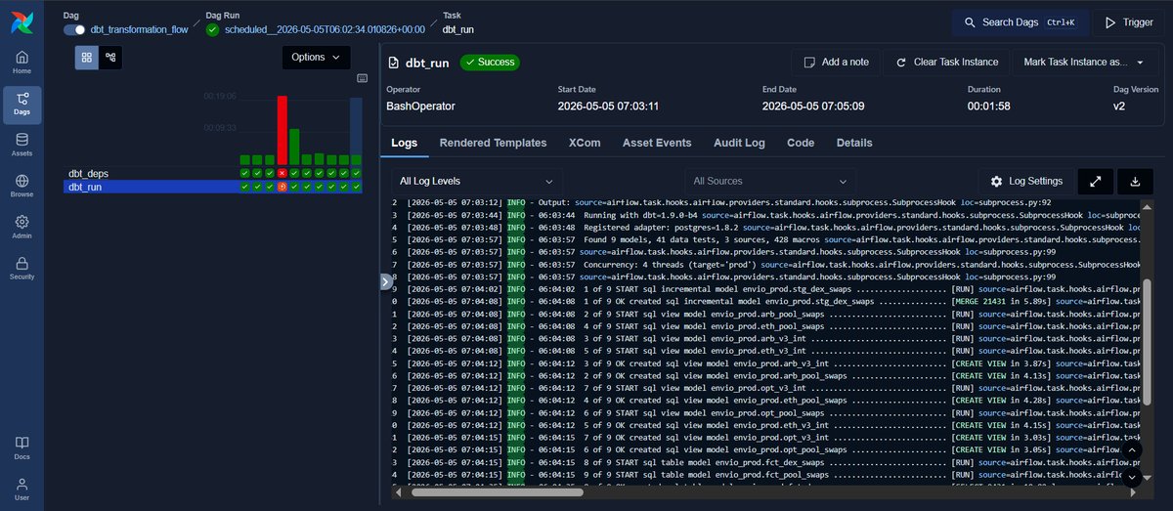The image size is (1173, 511).
Task: Open dbt_transformation_flow breadcrumb link
Action: point(139,29)
